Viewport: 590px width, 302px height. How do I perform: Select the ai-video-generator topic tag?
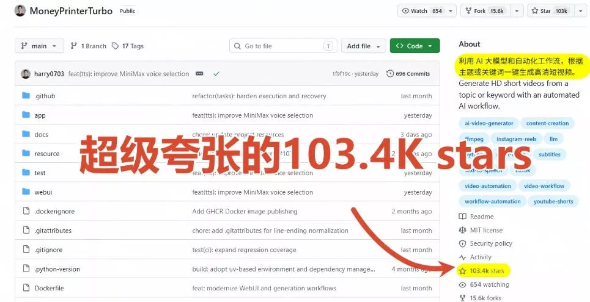489,123
